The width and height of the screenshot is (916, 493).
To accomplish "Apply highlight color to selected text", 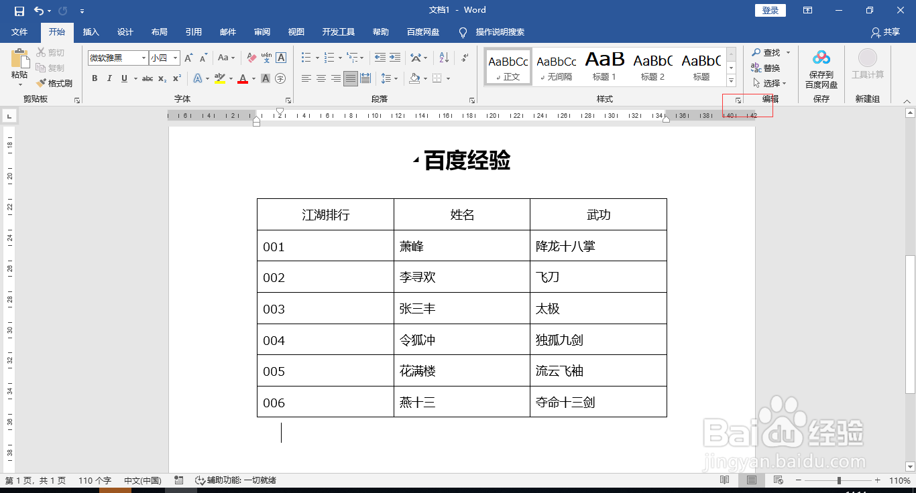I will [x=220, y=79].
